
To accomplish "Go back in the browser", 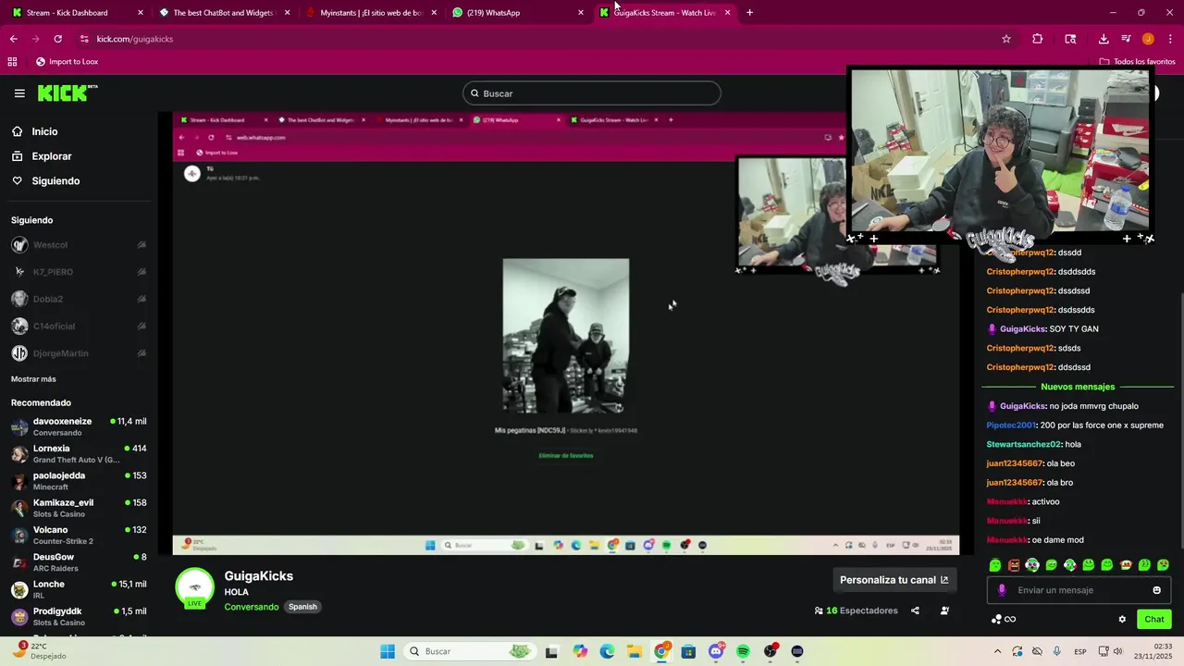I will [13, 39].
